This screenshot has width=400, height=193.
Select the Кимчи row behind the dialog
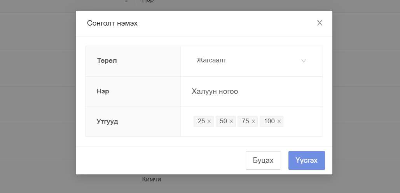point(151,179)
